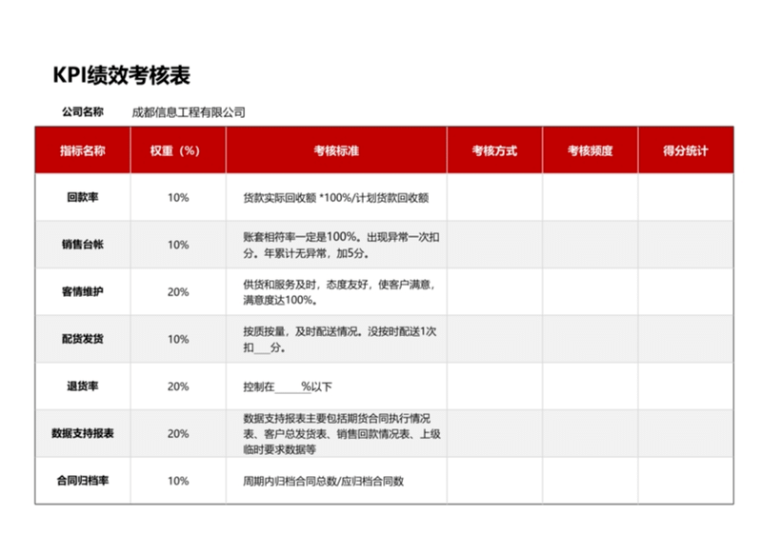Click the 20% weight for 客情维护
762x555 pixels.
178,292
